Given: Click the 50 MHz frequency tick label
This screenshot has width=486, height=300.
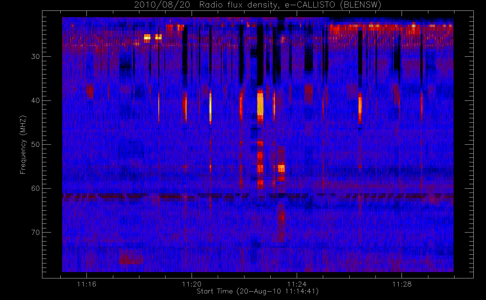Looking at the screenshot, I should pos(35,145).
